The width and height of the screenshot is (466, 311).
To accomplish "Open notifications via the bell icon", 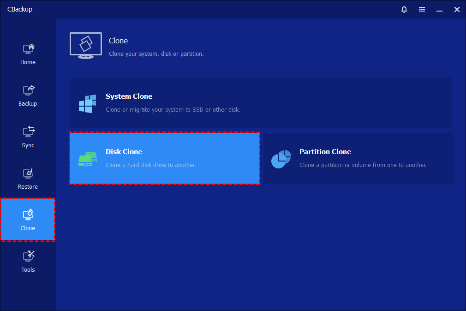I will coord(404,9).
